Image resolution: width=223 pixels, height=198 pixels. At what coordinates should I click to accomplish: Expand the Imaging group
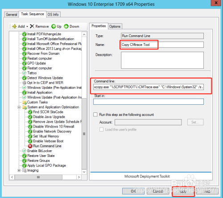coord(19,170)
